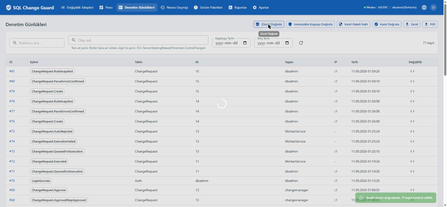This screenshot has width=447, height=207.
Task: Click Zinciri Doğrula button
Action: [269, 24]
